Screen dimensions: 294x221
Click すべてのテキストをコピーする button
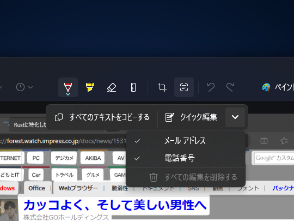[x=102, y=117]
